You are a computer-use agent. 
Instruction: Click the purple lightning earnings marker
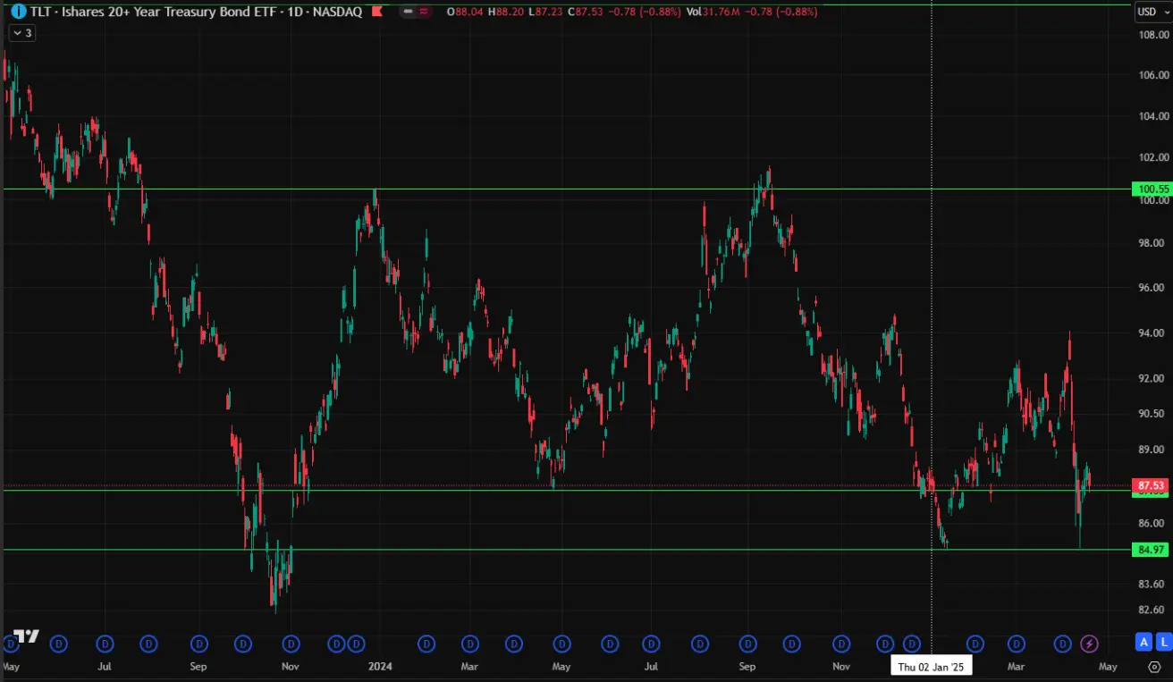[x=1089, y=643]
